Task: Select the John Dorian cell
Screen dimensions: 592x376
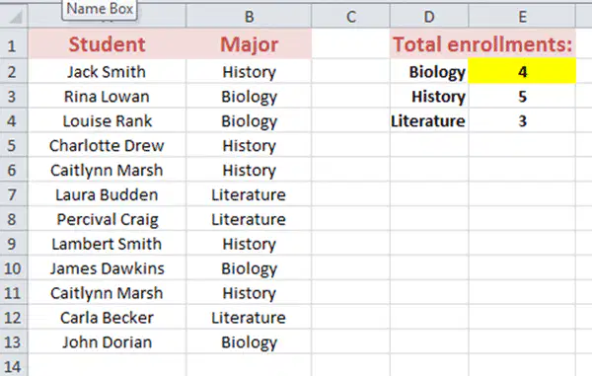Action: [x=108, y=342]
